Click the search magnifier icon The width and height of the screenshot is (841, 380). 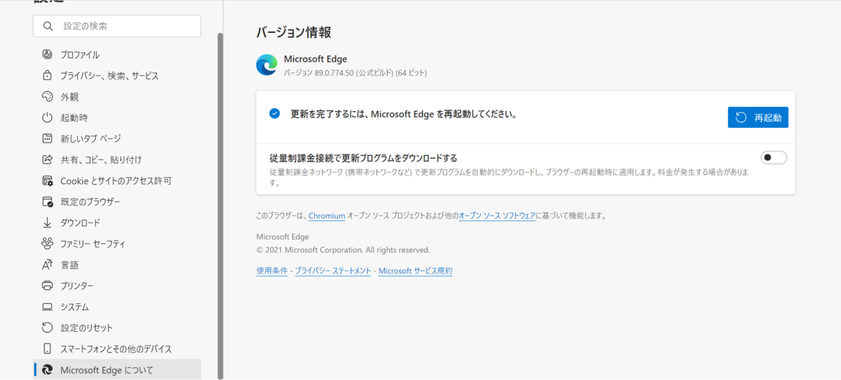48,26
